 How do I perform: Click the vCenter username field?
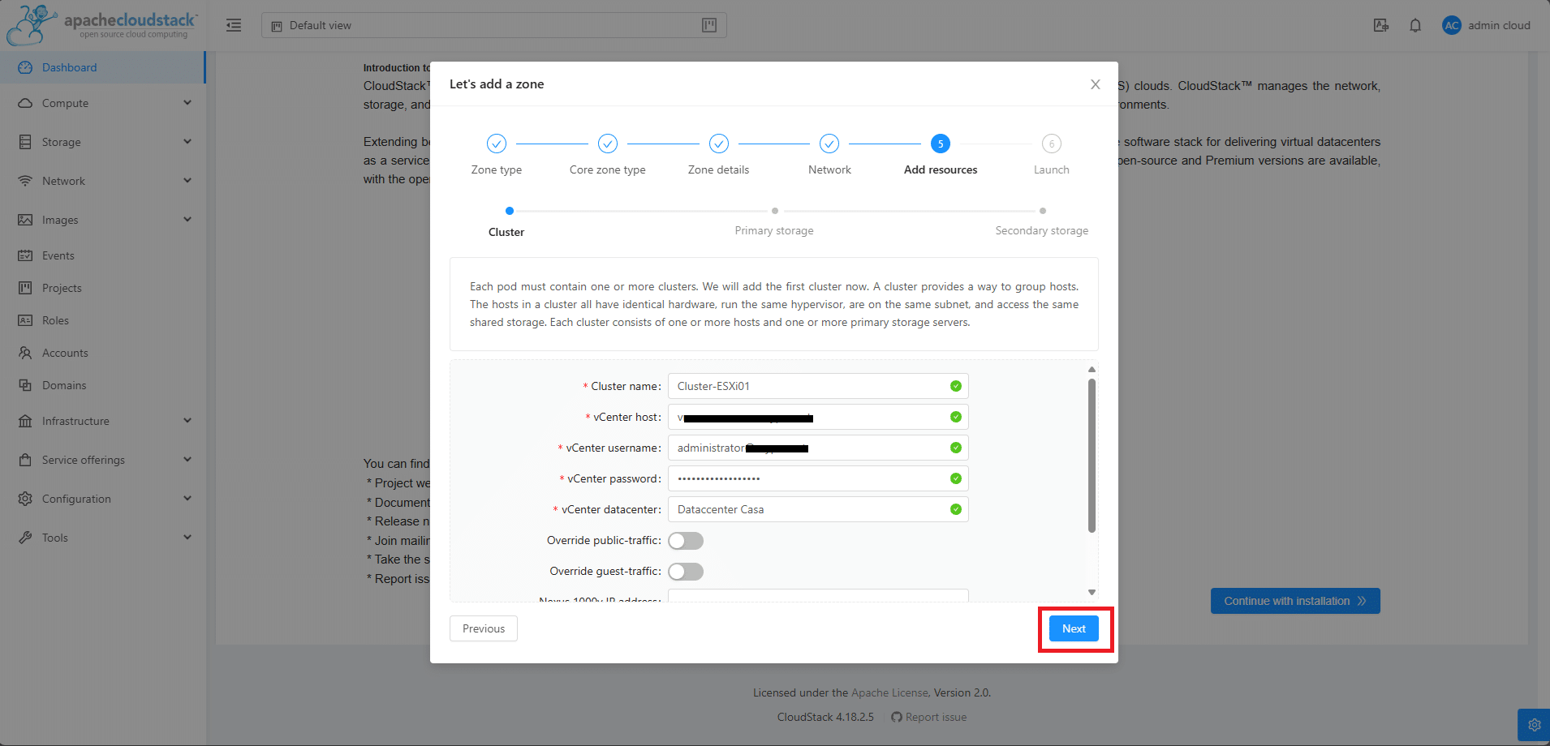(x=818, y=448)
